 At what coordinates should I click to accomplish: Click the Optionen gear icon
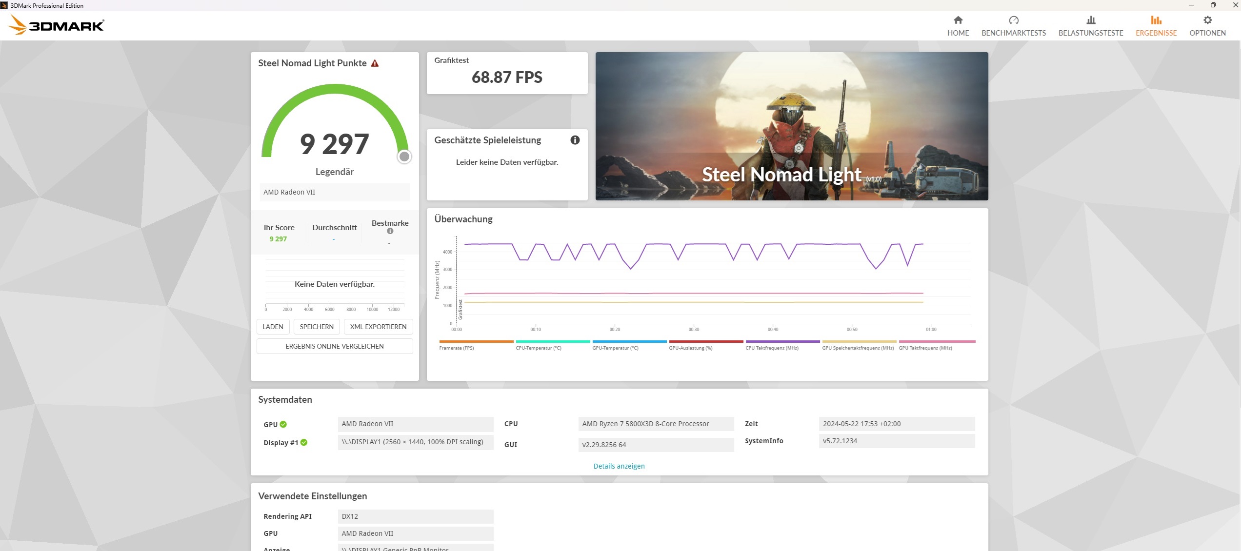tap(1207, 20)
